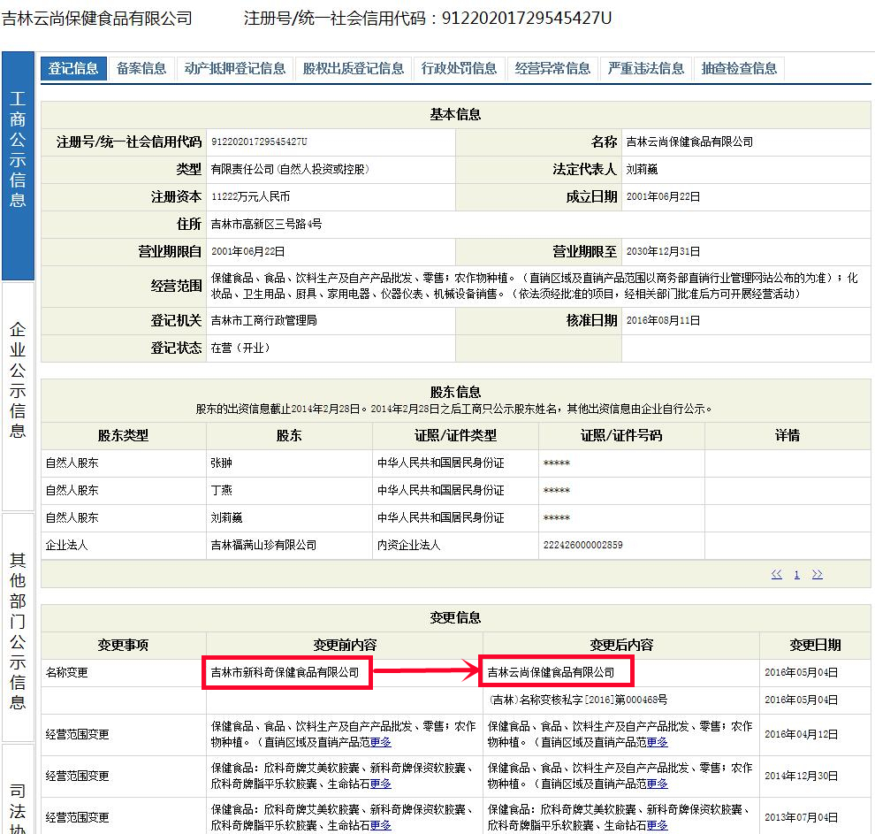Click legal representative name 刘莉巍 in basic info
This screenshot has width=875, height=834.
[642, 169]
